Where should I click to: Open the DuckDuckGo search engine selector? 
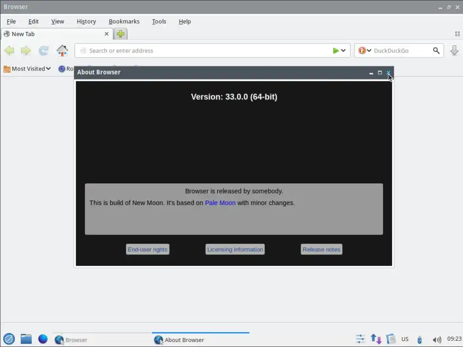pos(365,51)
